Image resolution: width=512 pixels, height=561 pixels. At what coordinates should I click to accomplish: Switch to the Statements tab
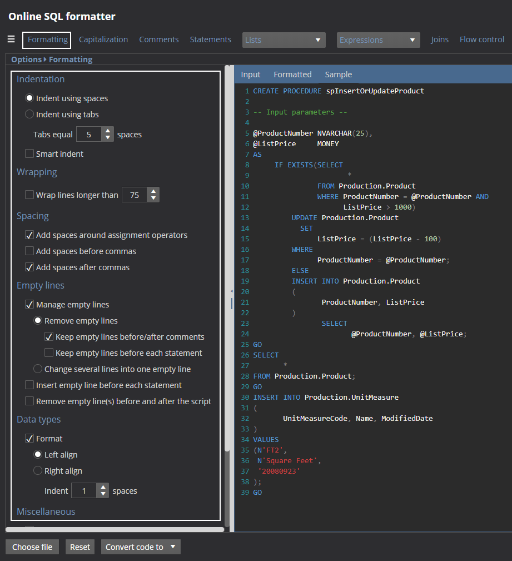click(x=210, y=39)
